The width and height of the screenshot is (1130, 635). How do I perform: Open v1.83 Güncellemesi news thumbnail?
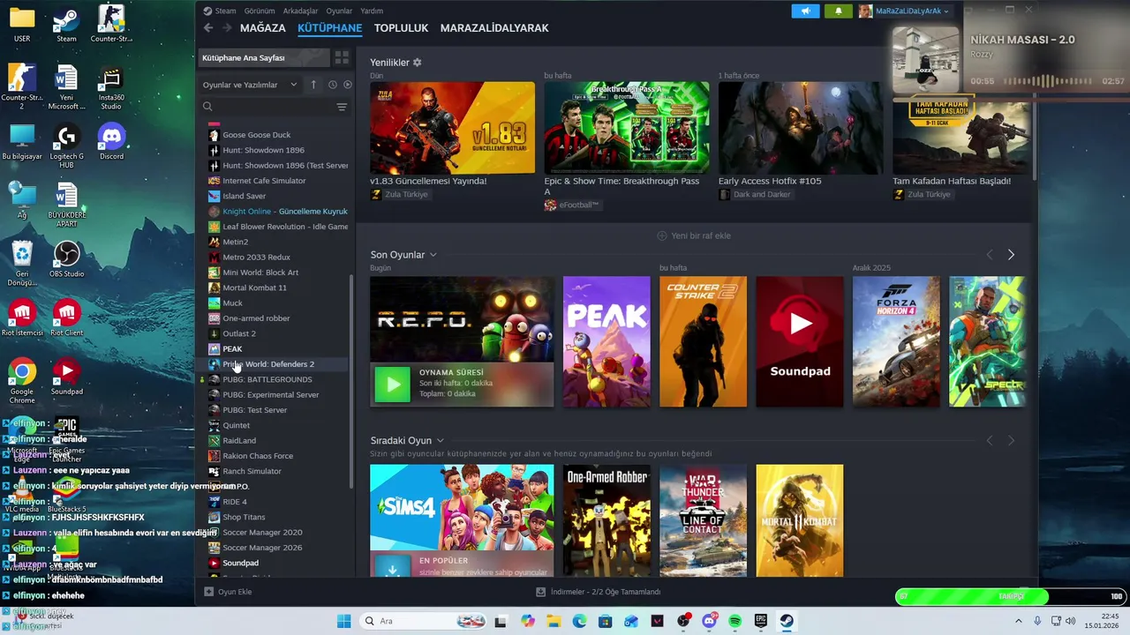(x=452, y=128)
